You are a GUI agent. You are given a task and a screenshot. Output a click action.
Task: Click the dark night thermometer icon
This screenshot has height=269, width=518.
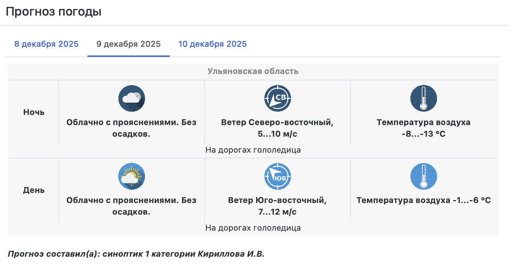pos(423,99)
